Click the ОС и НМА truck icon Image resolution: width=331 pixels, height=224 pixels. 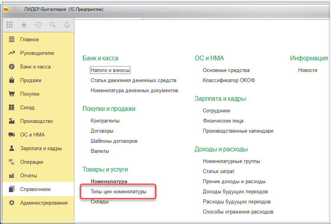tap(12, 135)
